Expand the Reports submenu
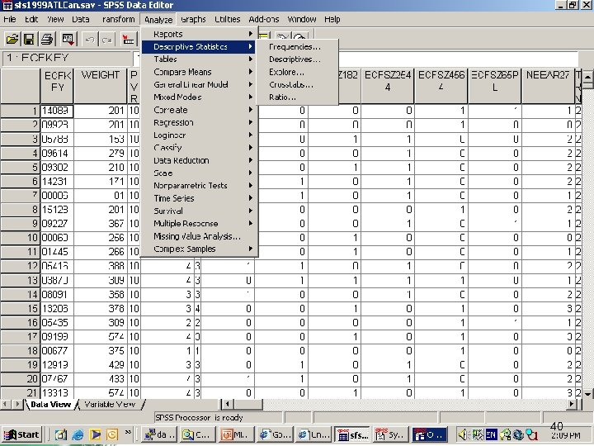Image resolution: width=594 pixels, height=446 pixels. [x=200, y=34]
